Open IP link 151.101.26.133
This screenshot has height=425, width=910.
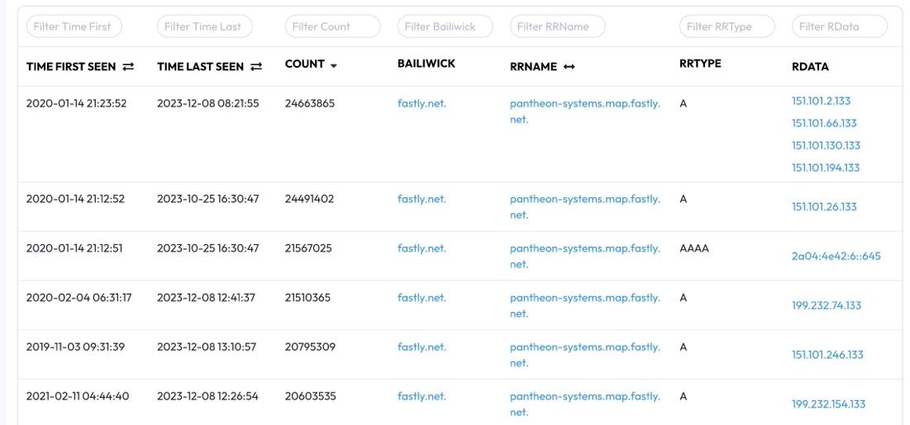824,207
